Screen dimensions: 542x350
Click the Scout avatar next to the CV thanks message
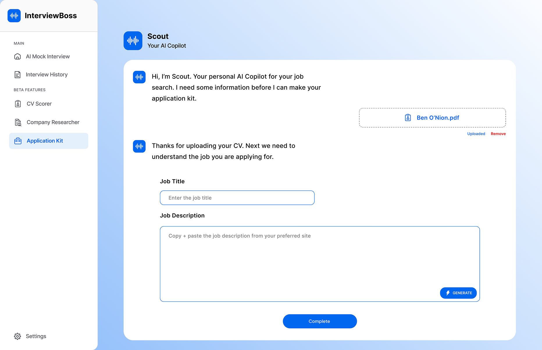pyautogui.click(x=139, y=146)
